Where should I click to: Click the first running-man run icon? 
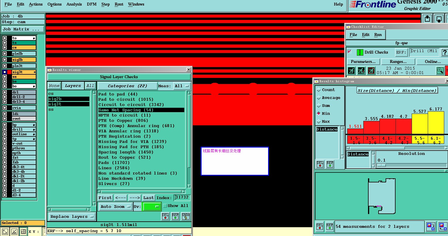tap(351, 71)
